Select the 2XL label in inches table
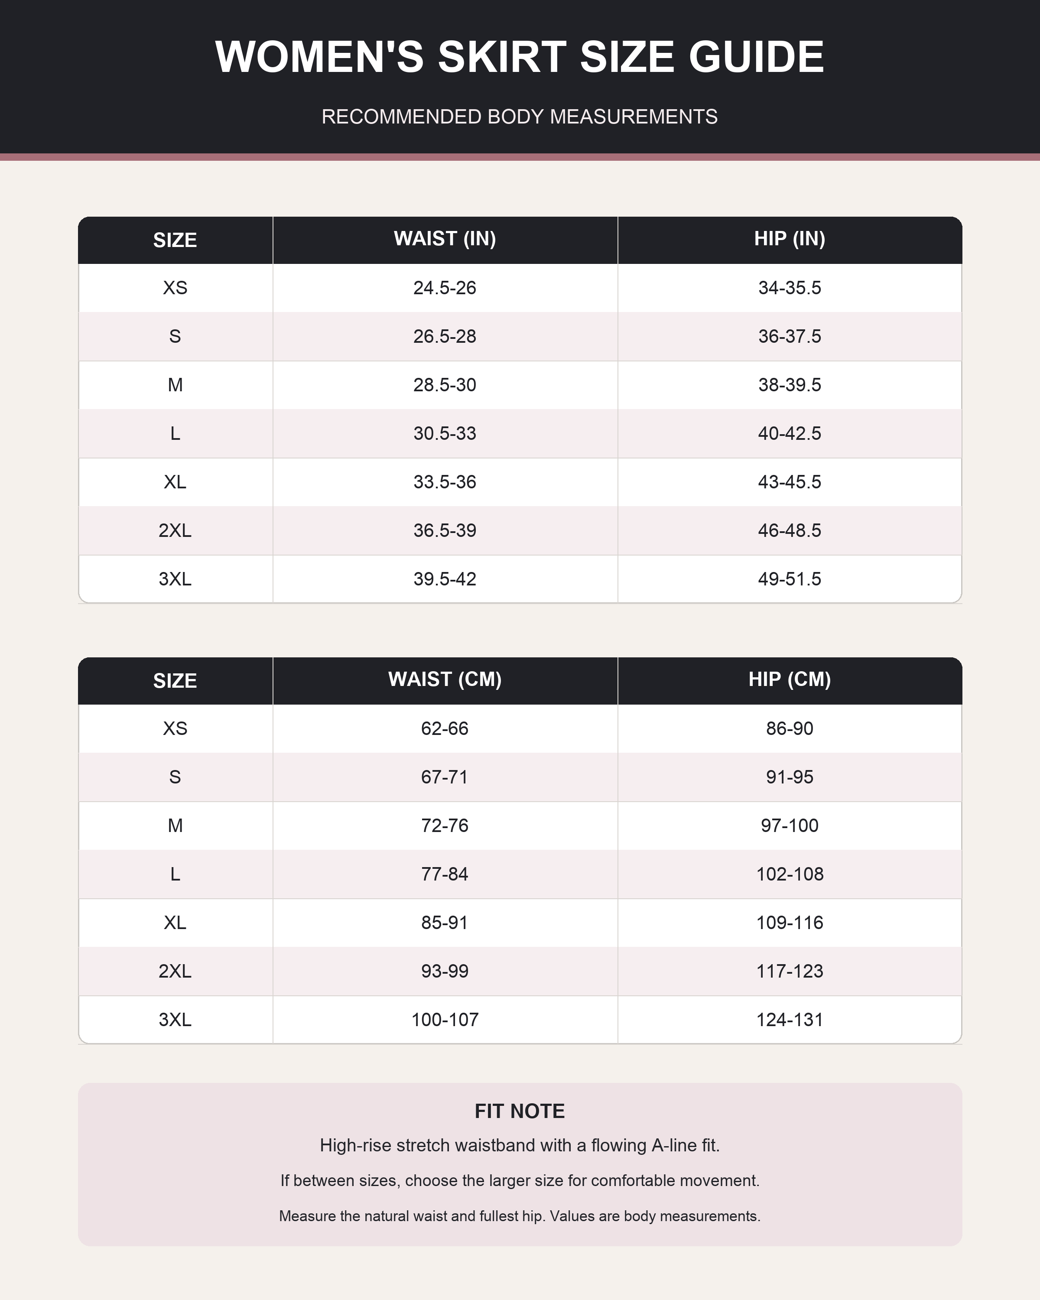 pyautogui.click(x=175, y=530)
